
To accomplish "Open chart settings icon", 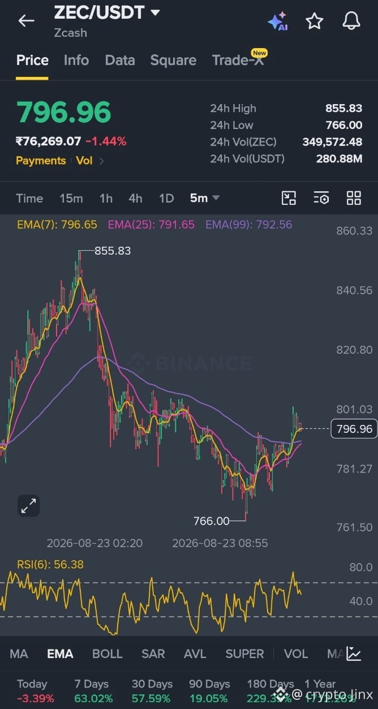I will (x=321, y=198).
